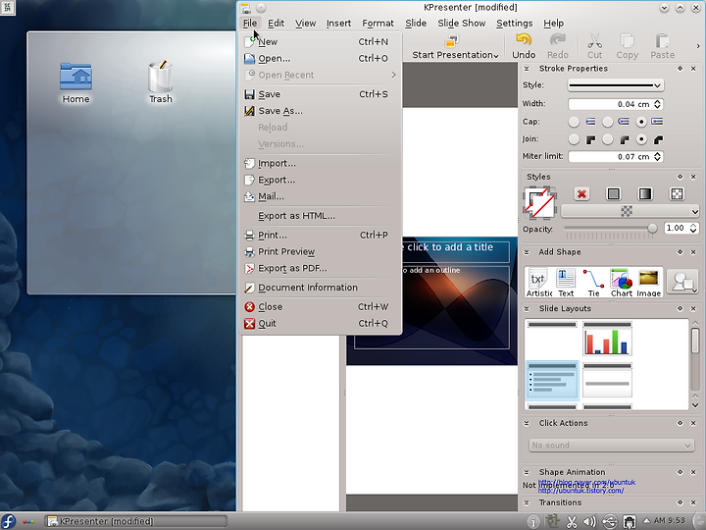
Task: Open the shape collection button in Add Shape
Action: (x=683, y=282)
